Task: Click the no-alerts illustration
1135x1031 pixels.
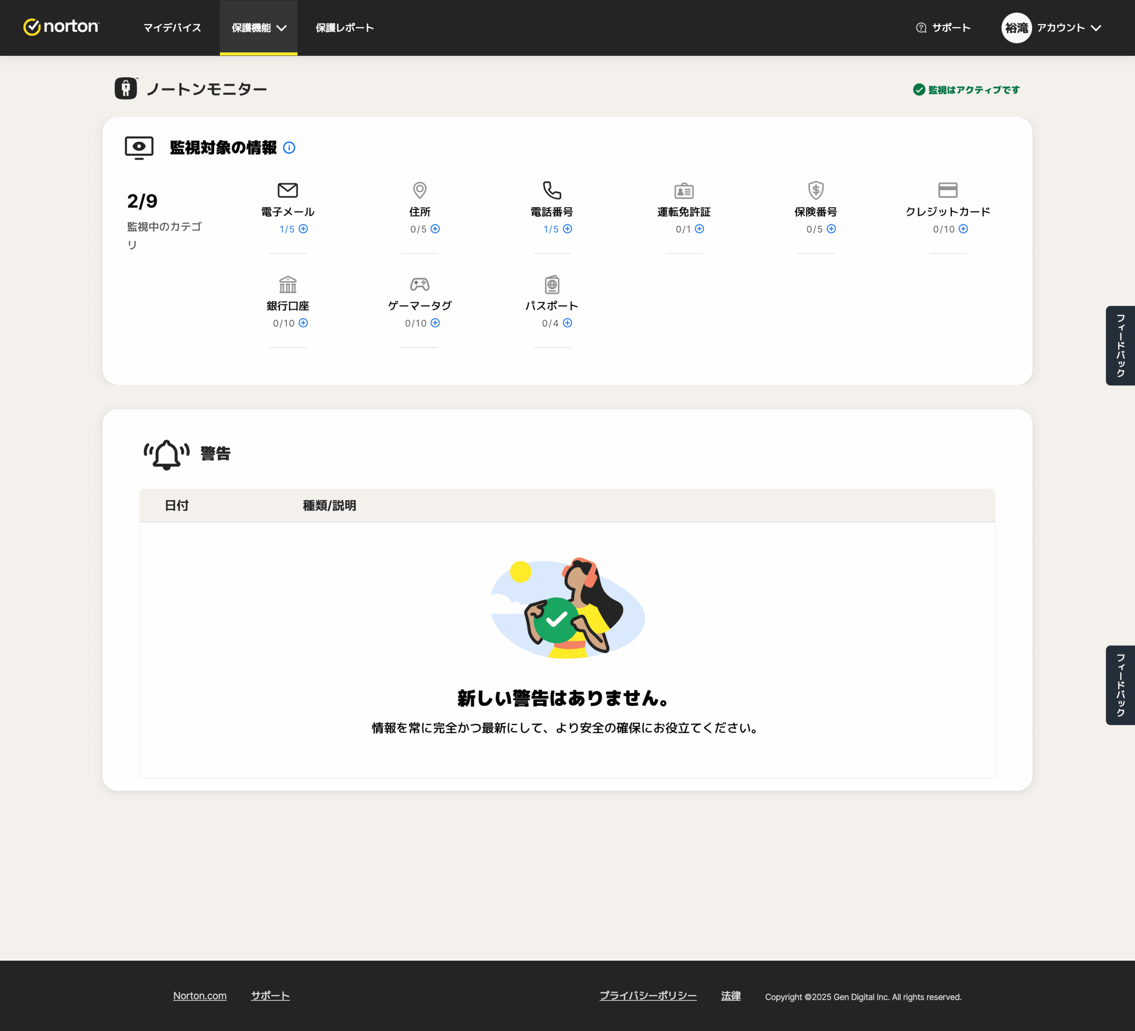Action: (x=567, y=608)
